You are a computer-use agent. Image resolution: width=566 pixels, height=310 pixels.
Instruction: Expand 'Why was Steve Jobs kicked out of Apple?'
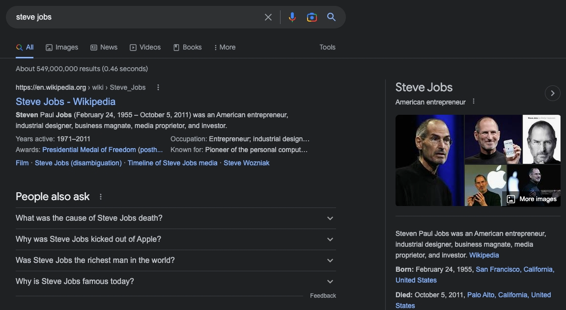click(x=176, y=239)
